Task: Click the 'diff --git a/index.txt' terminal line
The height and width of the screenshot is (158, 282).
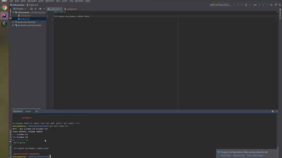Action: (30, 129)
